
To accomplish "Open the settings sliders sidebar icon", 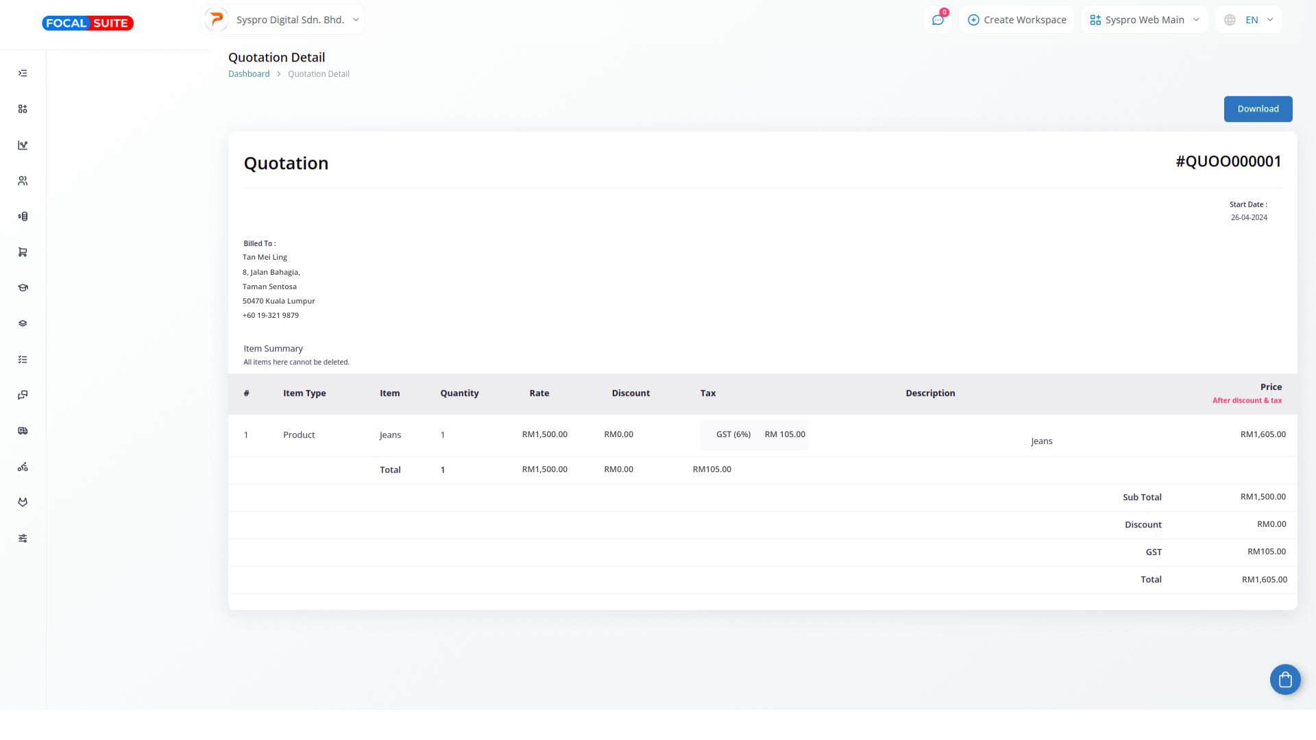I will (x=23, y=539).
